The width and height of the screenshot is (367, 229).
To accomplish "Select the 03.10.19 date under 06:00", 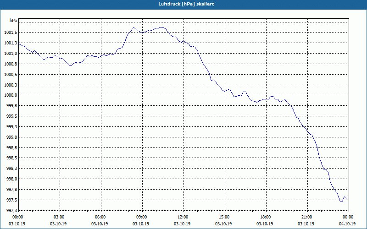I will coord(100,224).
